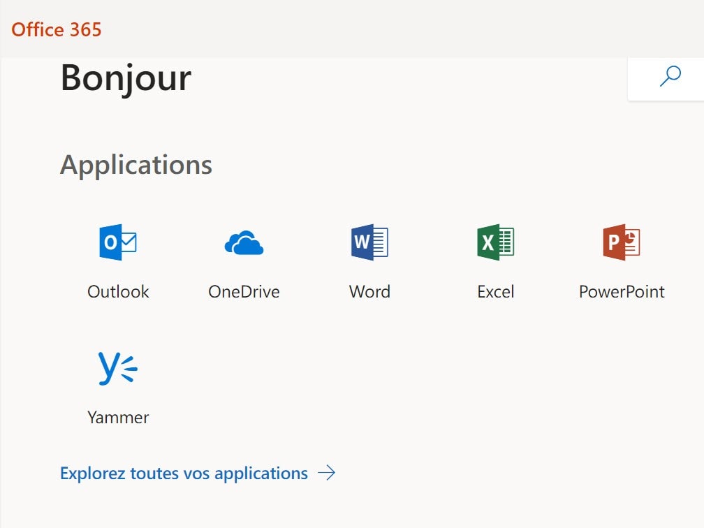This screenshot has width=704, height=528.
Task: Click the OneDrive label text
Action: click(x=243, y=291)
